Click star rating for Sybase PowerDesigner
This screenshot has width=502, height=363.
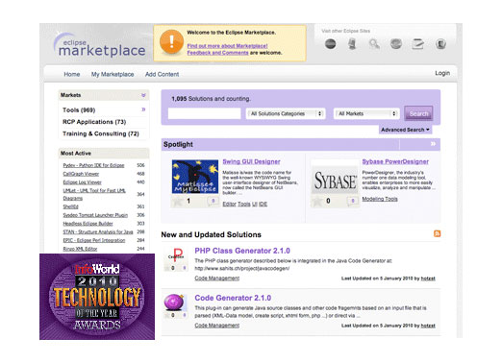[317, 202]
